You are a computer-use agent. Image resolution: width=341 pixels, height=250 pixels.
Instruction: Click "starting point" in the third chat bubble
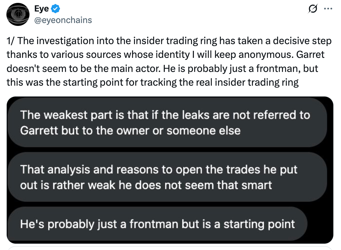click(x=259, y=224)
